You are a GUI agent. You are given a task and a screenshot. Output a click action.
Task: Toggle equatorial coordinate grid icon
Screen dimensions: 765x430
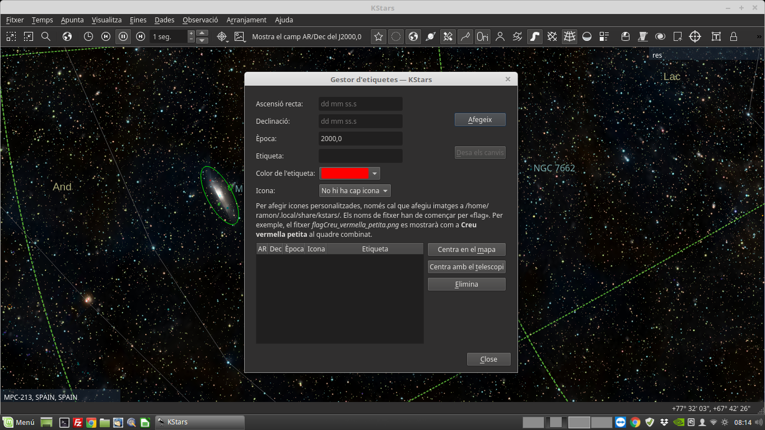tap(552, 36)
